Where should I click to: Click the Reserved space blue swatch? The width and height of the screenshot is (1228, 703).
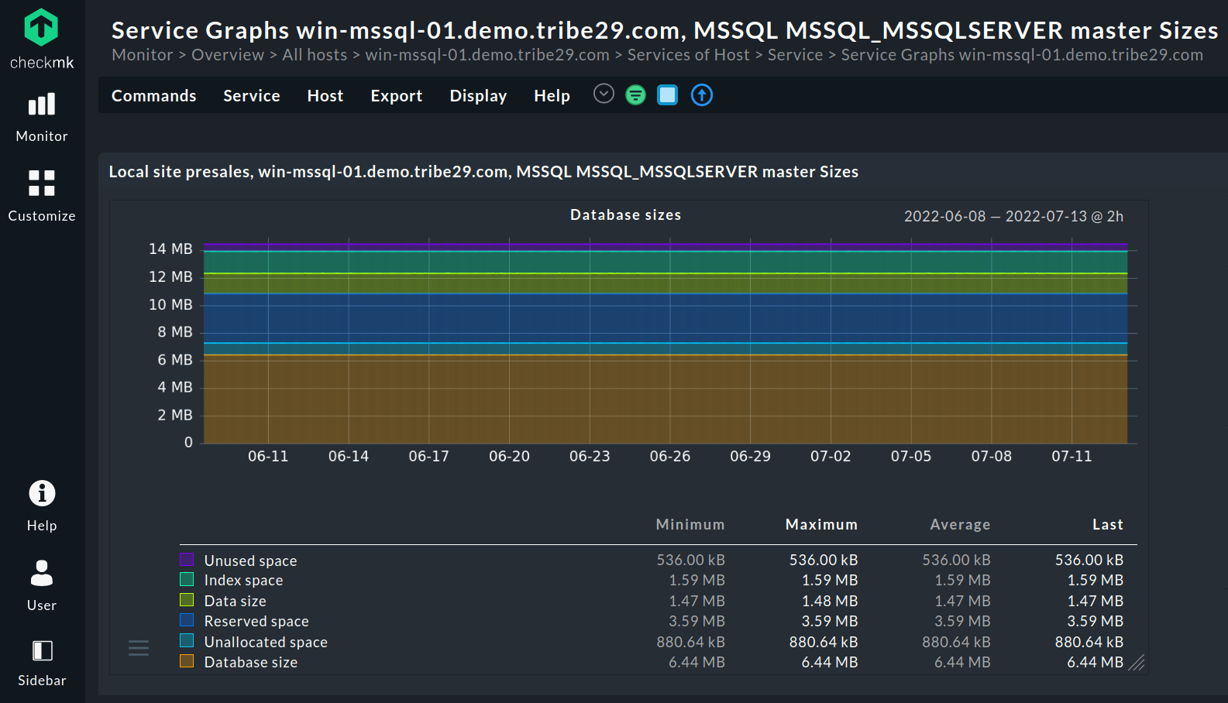click(x=187, y=620)
